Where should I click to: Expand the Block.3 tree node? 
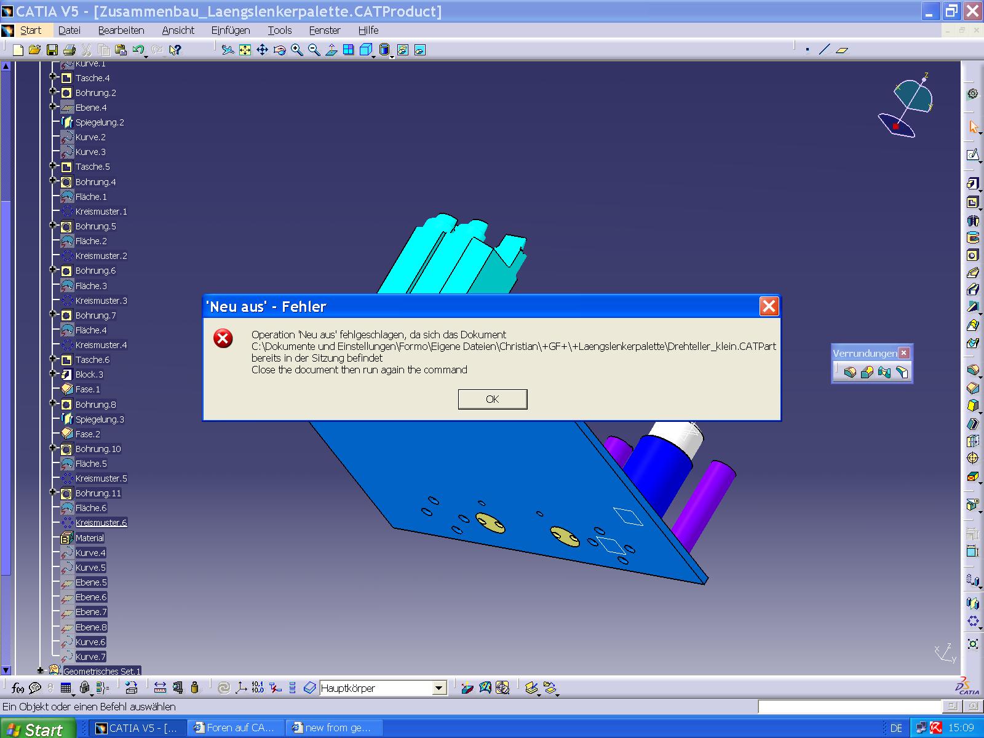53,373
